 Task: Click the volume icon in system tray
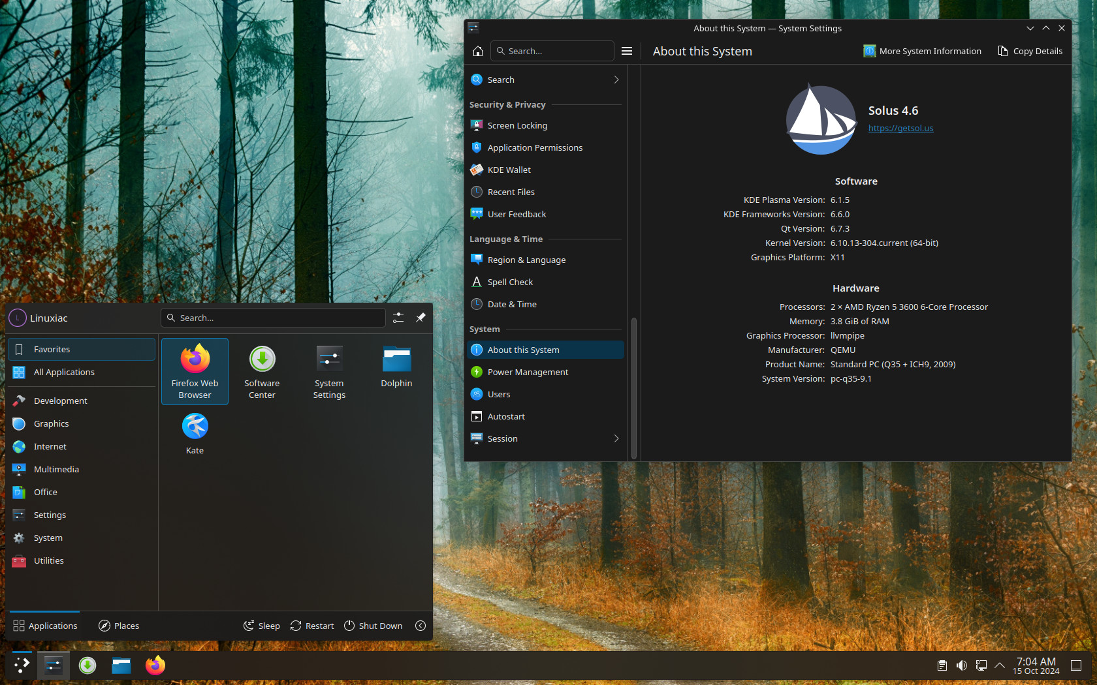coord(961,665)
